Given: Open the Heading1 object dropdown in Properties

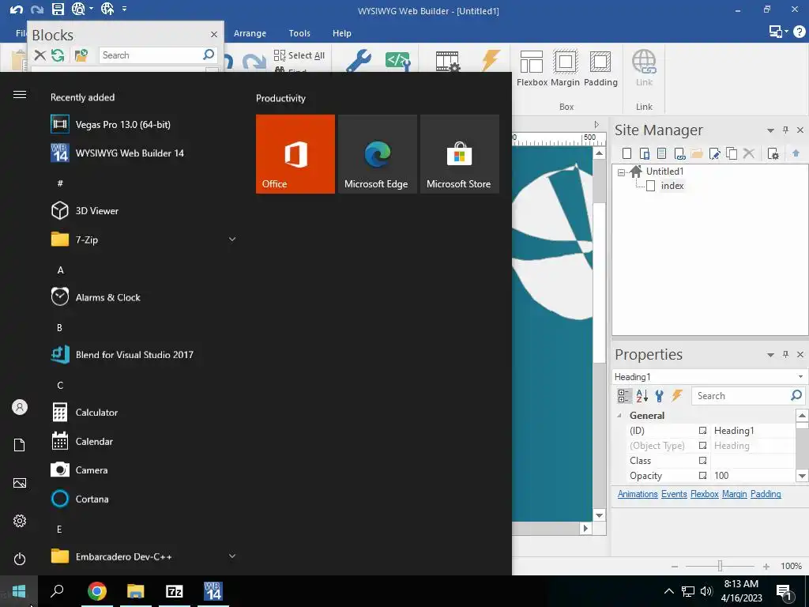Looking at the screenshot, I should (801, 377).
